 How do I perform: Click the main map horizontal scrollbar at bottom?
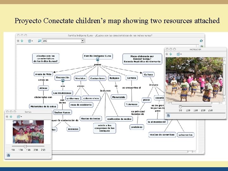pyautogui.click(x=120, y=151)
